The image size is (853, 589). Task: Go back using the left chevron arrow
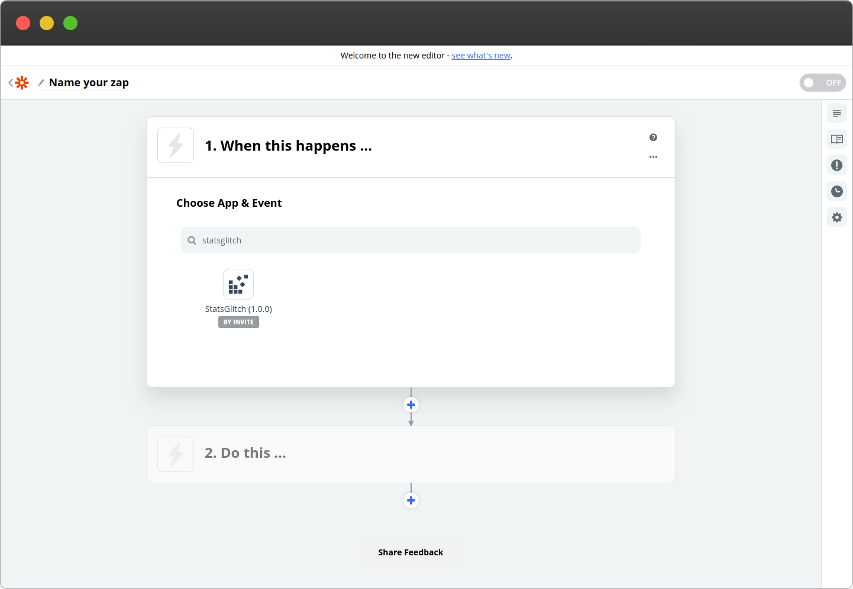point(11,83)
